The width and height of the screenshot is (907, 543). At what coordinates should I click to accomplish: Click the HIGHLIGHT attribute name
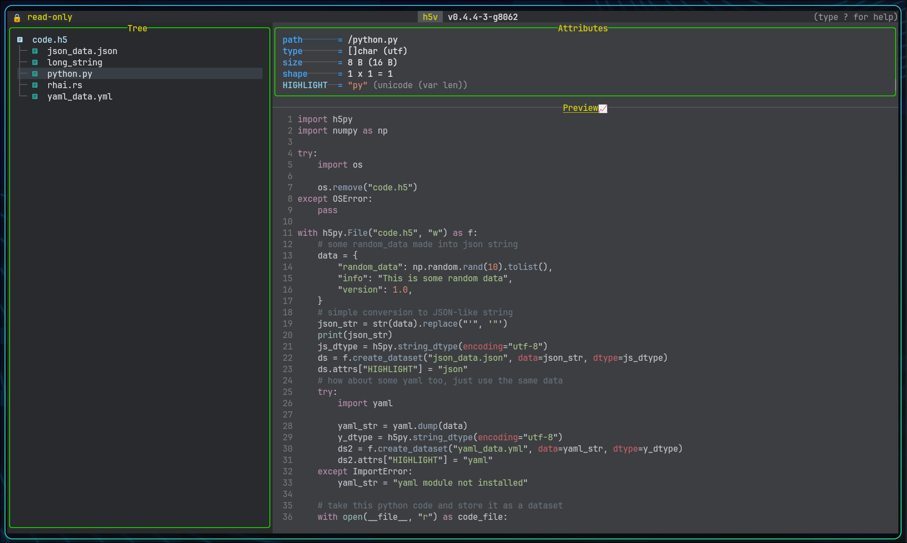tap(305, 85)
